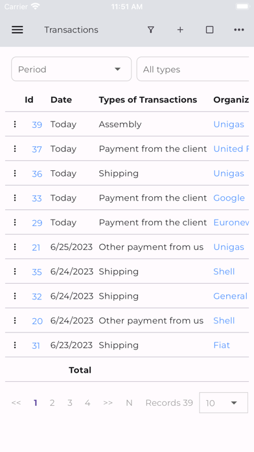Open transaction Id 37 link
254x452 pixels.
click(x=37, y=149)
